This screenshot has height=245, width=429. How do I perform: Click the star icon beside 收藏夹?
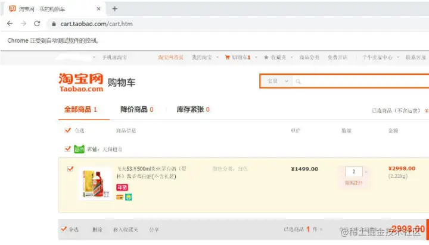266,57
